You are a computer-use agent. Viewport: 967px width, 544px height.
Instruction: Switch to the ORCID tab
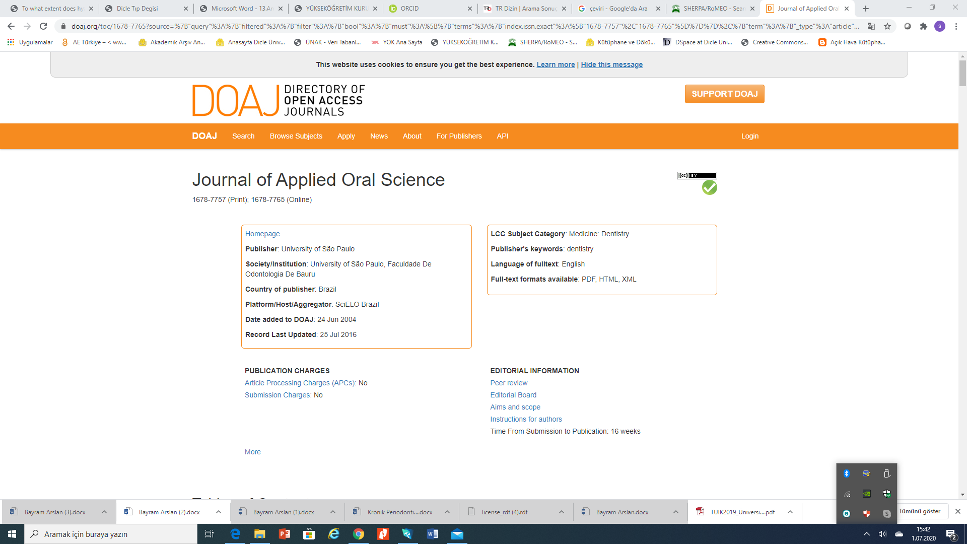pos(430,9)
